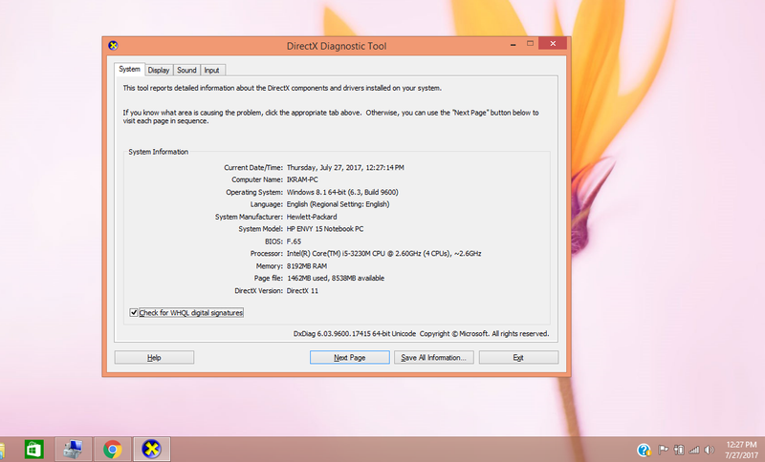
Task: Click the computer name 'IKRAM-PC'
Action: coord(302,179)
